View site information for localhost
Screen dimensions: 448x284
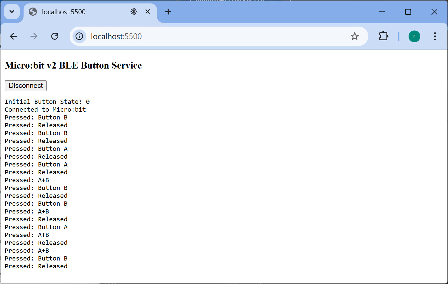click(x=79, y=36)
